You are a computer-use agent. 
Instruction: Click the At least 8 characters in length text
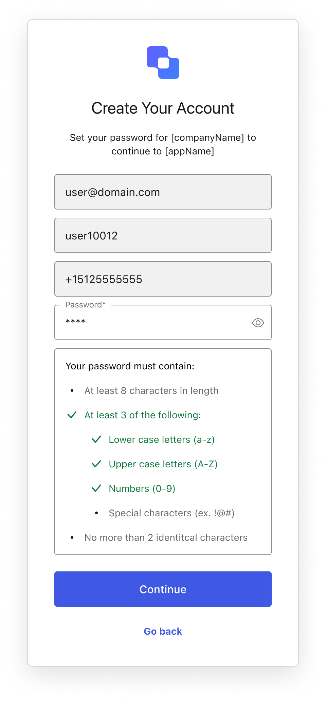click(x=151, y=390)
